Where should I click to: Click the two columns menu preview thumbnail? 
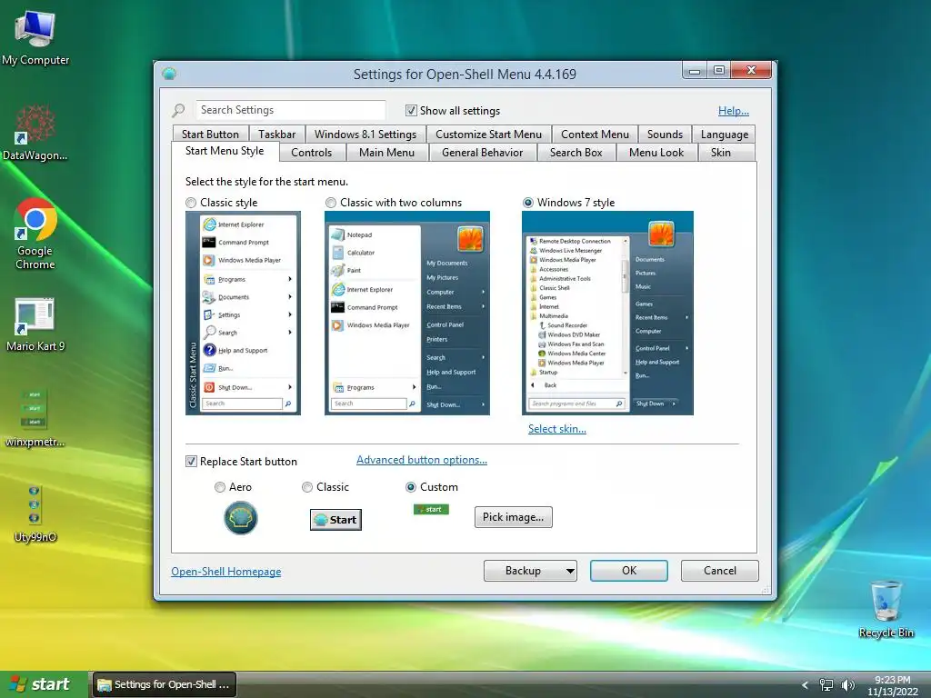tap(407, 313)
